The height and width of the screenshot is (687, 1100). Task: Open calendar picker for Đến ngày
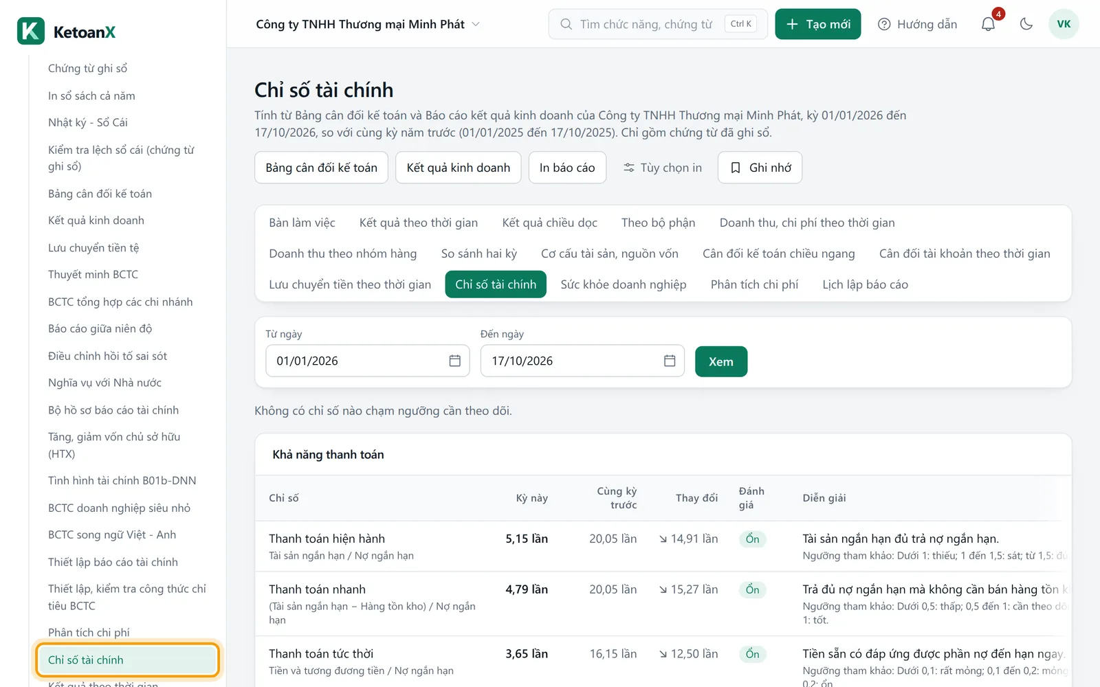pos(670,361)
